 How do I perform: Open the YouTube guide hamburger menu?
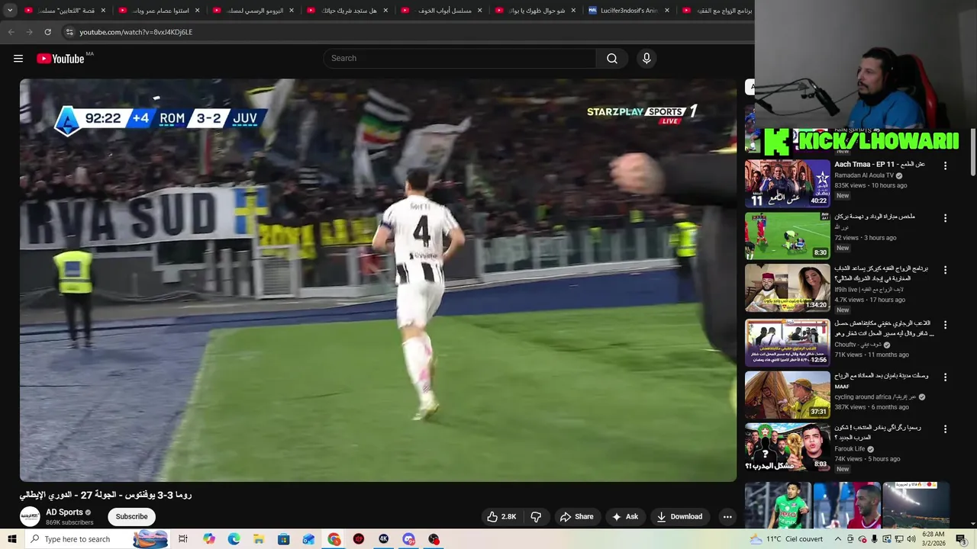[x=18, y=59]
